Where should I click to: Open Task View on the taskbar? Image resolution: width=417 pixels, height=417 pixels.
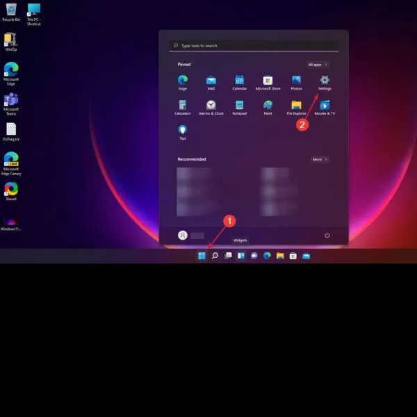click(228, 256)
